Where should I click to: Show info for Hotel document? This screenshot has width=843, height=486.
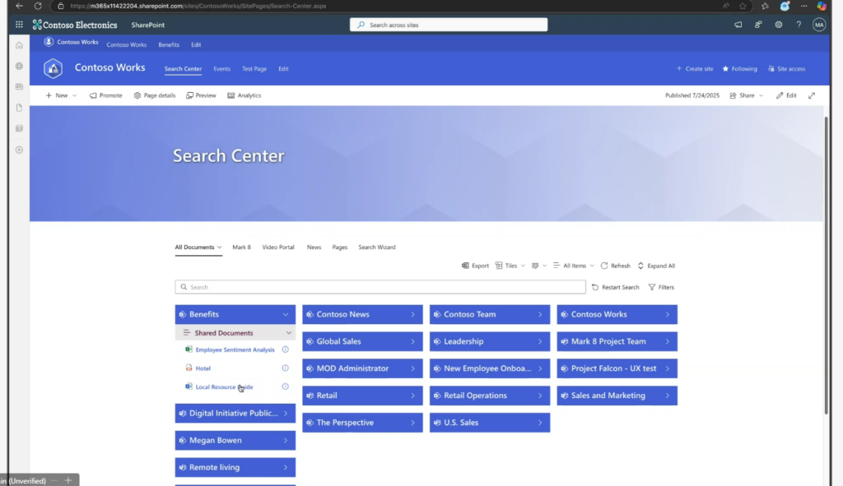click(x=286, y=368)
